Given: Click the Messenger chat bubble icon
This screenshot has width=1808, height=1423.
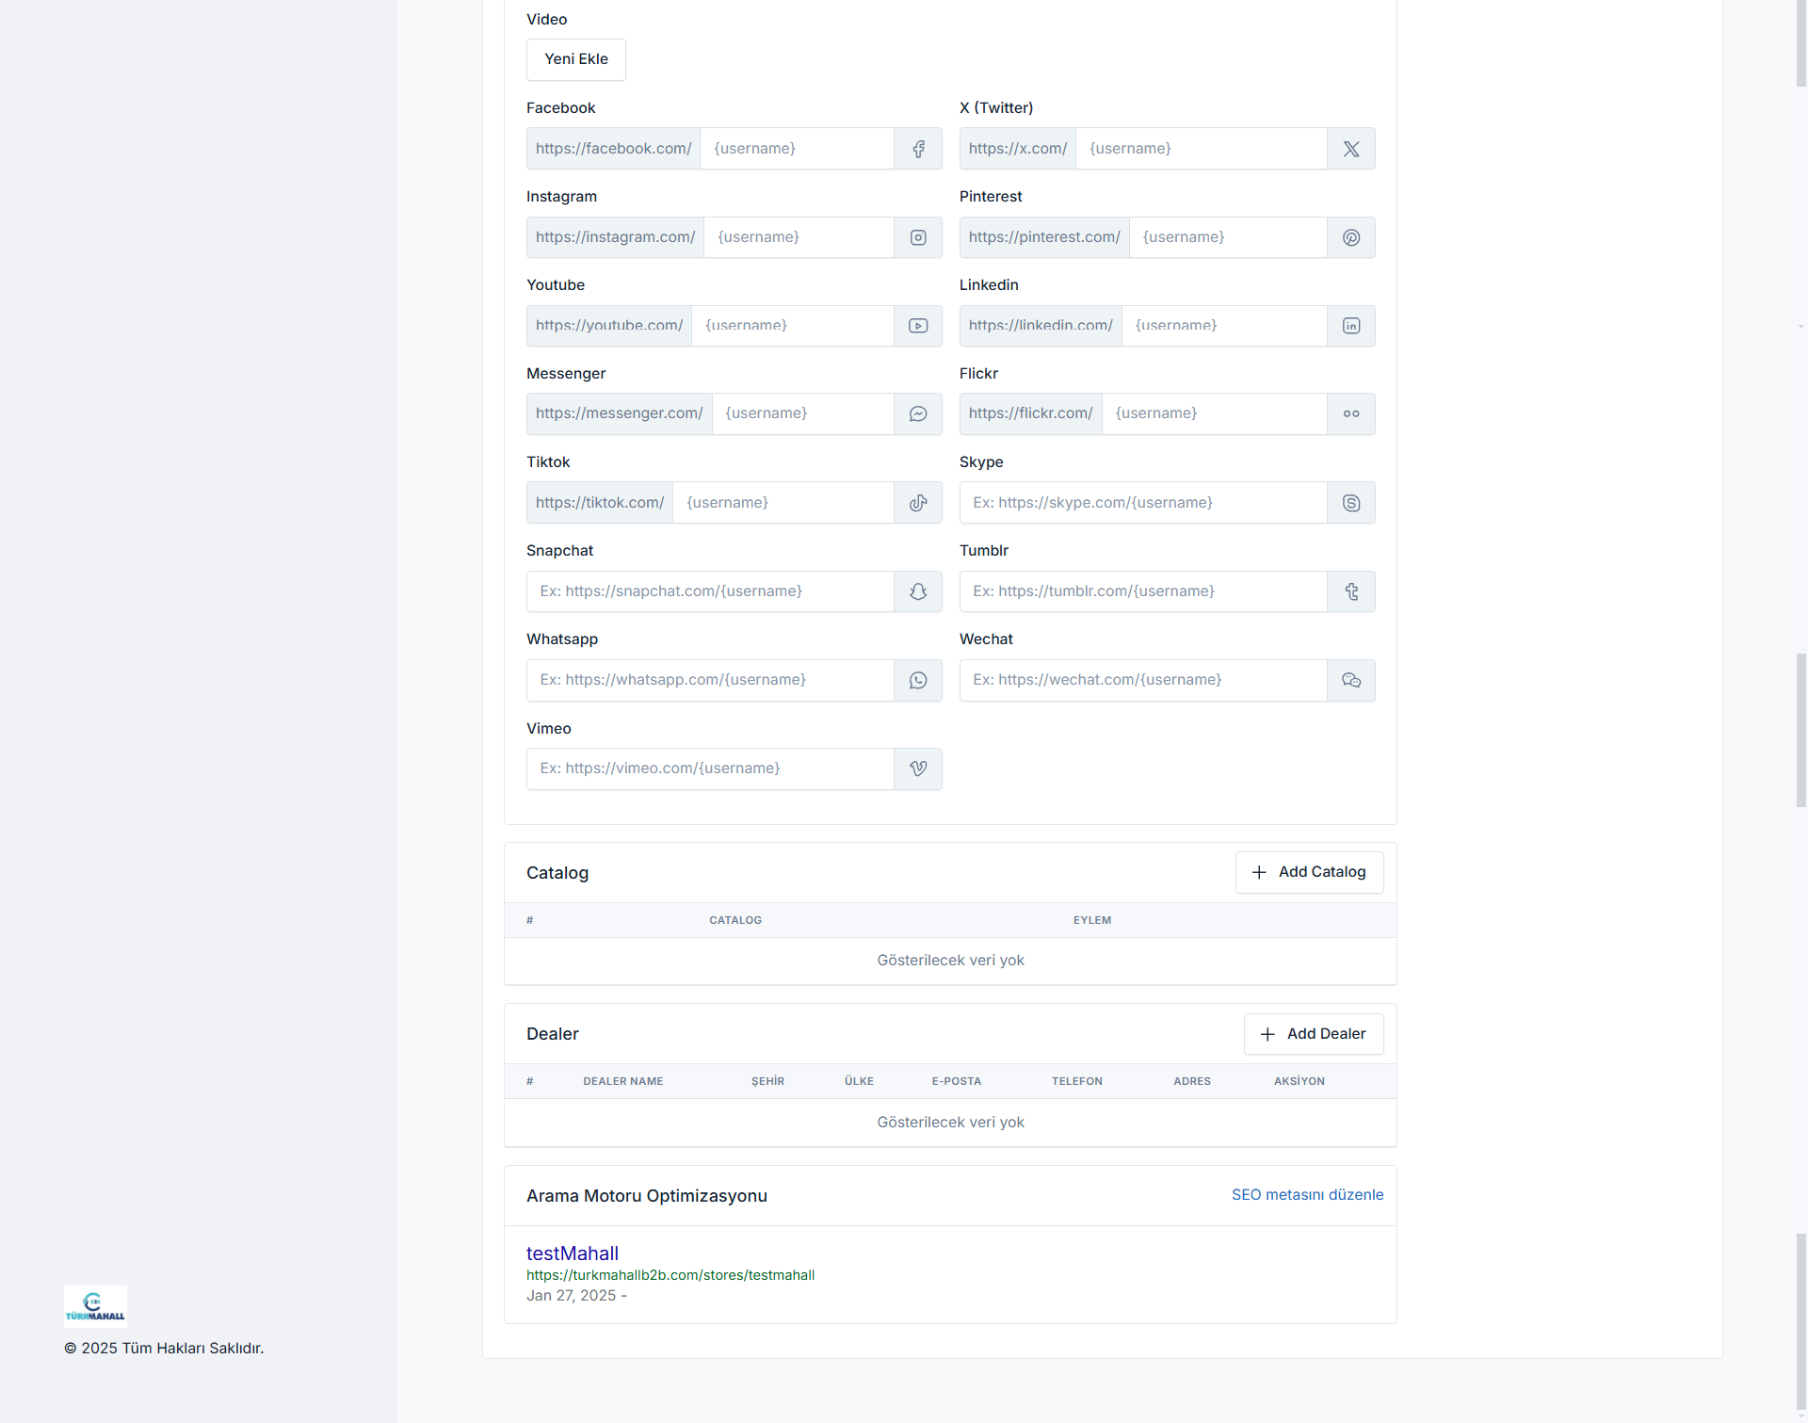Looking at the screenshot, I should [x=918, y=414].
